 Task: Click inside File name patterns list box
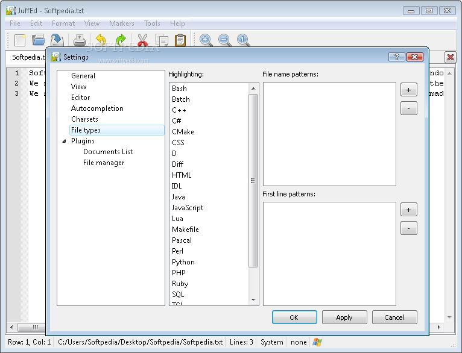(x=329, y=134)
